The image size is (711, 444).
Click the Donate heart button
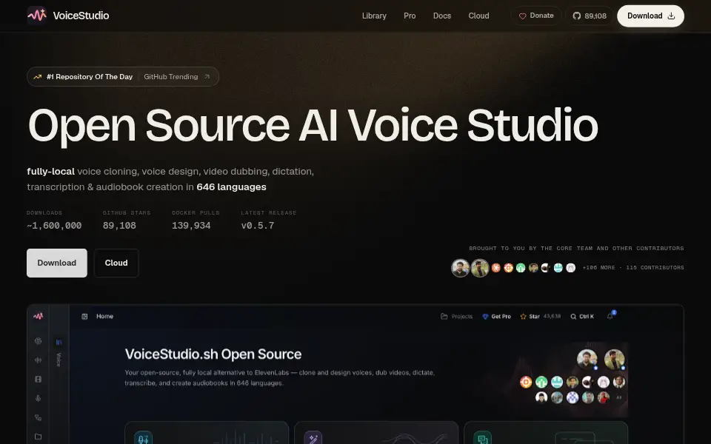point(536,16)
